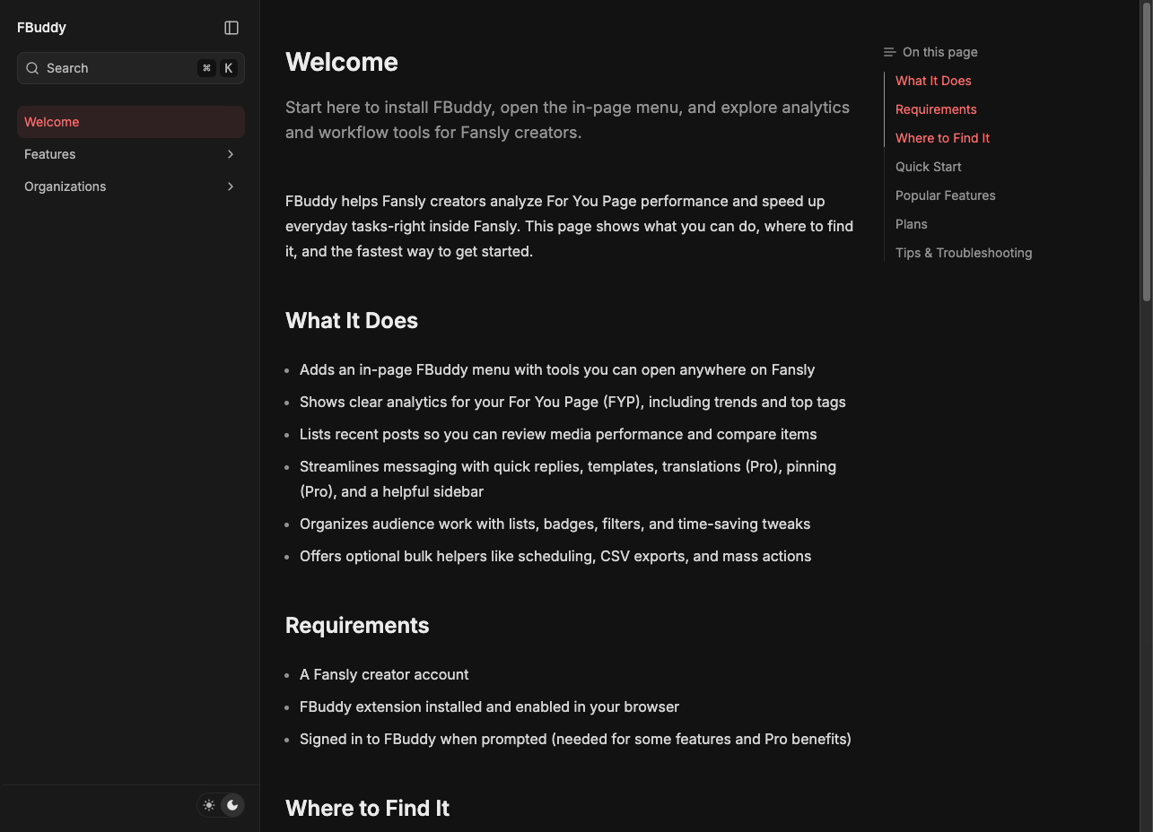Navigate to the Quick Start section
The width and height of the screenshot is (1153, 832).
coord(928,167)
